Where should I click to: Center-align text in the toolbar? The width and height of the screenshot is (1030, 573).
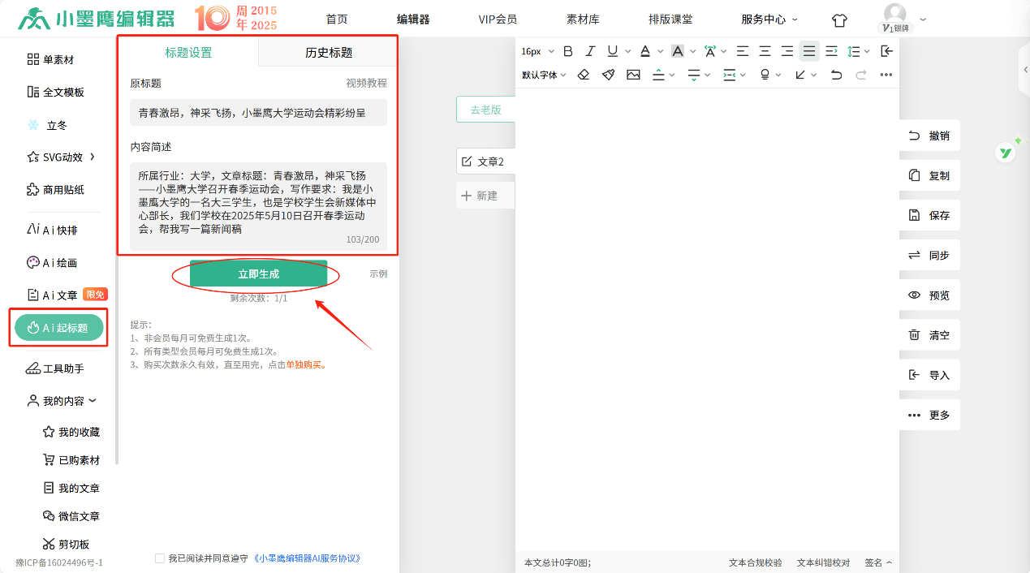point(765,51)
